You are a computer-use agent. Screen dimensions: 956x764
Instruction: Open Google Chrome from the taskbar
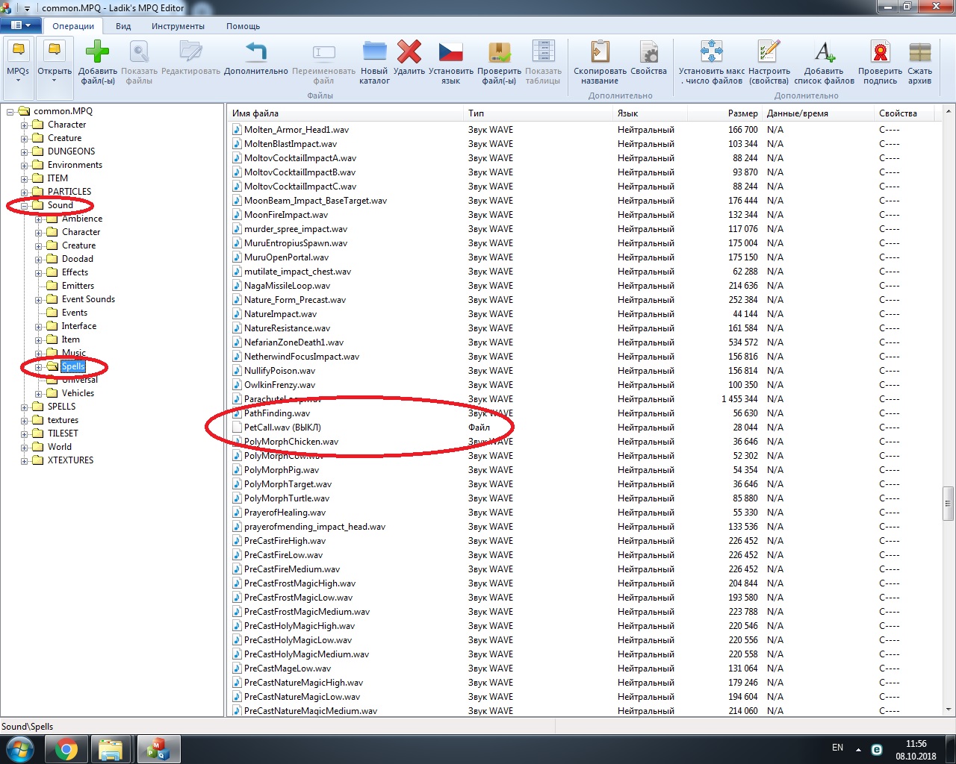(66, 749)
